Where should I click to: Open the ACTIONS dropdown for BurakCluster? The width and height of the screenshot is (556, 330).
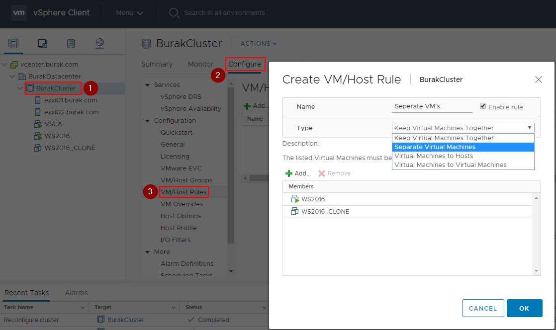(259, 44)
